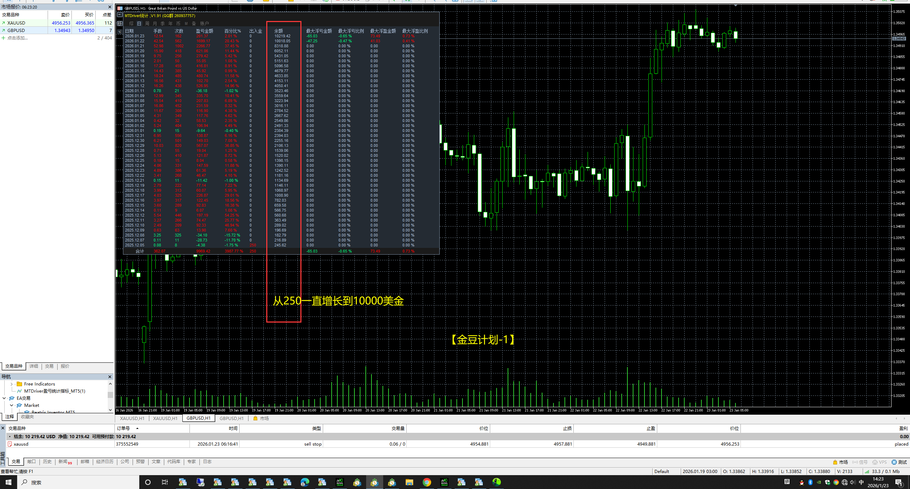
Task: Open the 历史 history tab
Action: (x=47, y=462)
